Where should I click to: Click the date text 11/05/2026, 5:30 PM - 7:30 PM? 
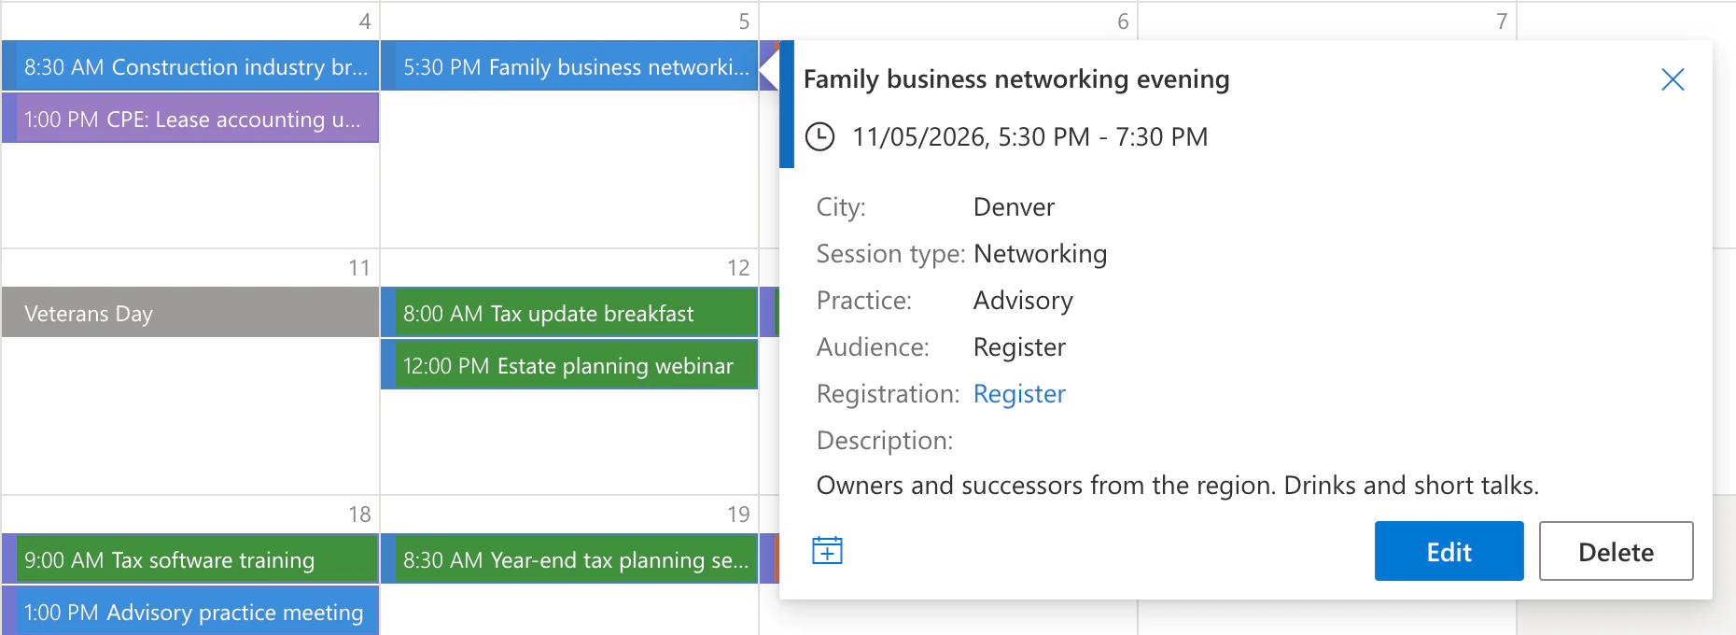[1029, 137]
